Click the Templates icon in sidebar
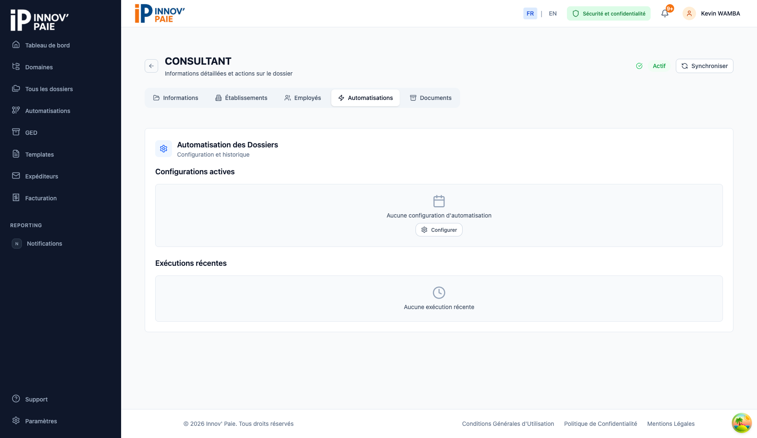This screenshot has width=757, height=438. (x=16, y=154)
